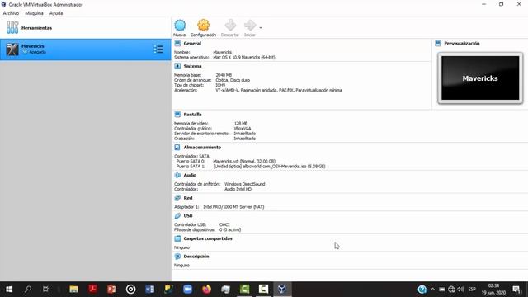Open Descripción heading link
Viewport: 528px width, 297px height.
(196, 257)
